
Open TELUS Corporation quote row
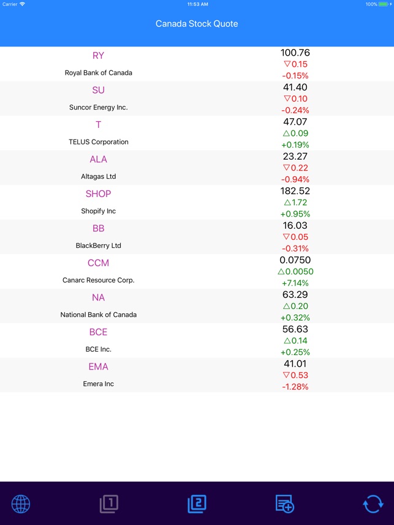197,133
